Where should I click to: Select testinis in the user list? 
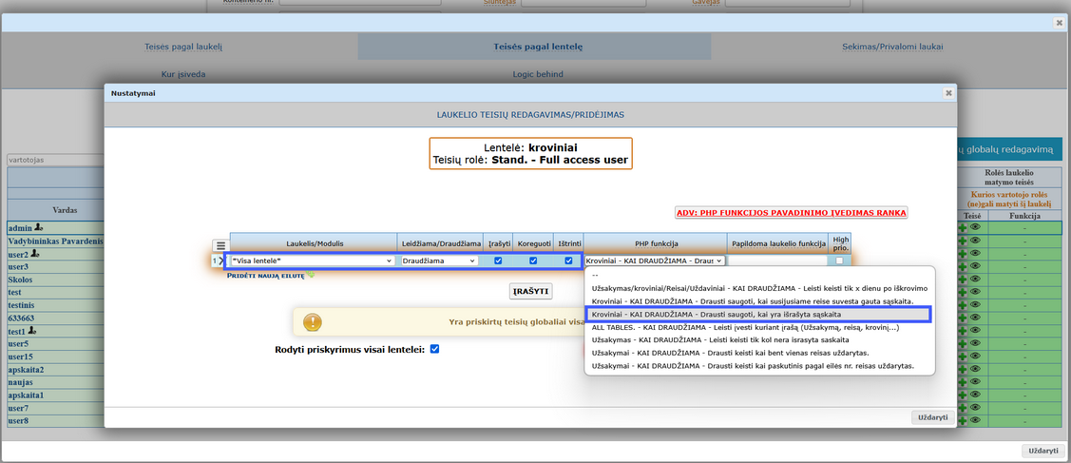pos(55,305)
